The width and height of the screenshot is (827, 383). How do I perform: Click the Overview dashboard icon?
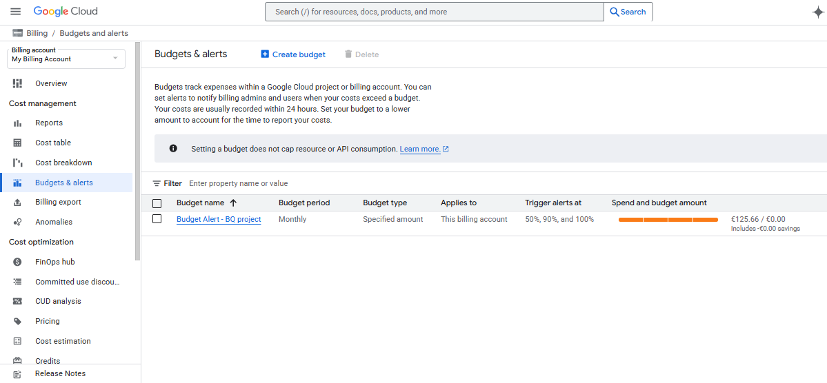pos(17,83)
